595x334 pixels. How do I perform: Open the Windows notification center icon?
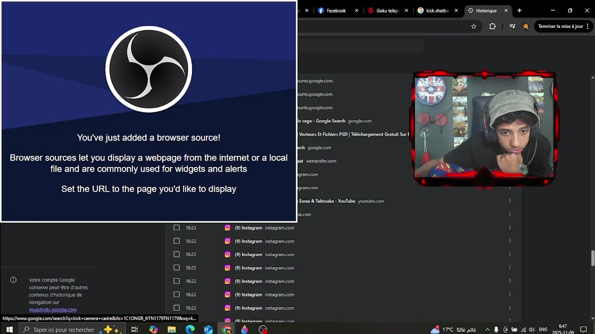click(x=584, y=330)
